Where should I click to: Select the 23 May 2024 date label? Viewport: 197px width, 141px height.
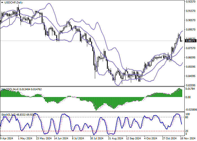click(x=44, y=138)
